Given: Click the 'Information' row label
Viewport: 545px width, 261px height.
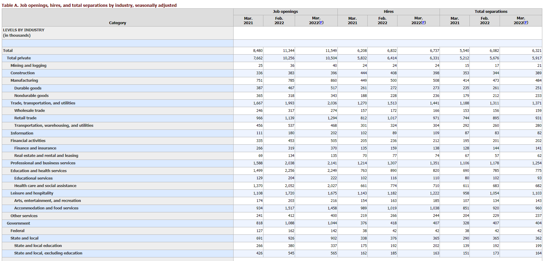Looking at the screenshot, I should [22, 133].
